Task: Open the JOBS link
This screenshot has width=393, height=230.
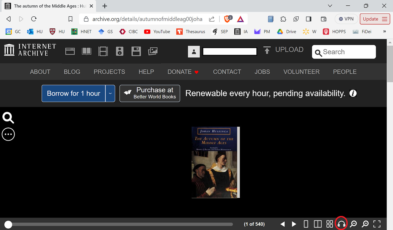Action: pyautogui.click(x=262, y=72)
